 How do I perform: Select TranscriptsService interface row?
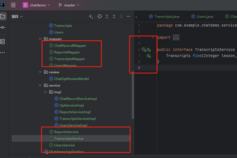[71, 139]
